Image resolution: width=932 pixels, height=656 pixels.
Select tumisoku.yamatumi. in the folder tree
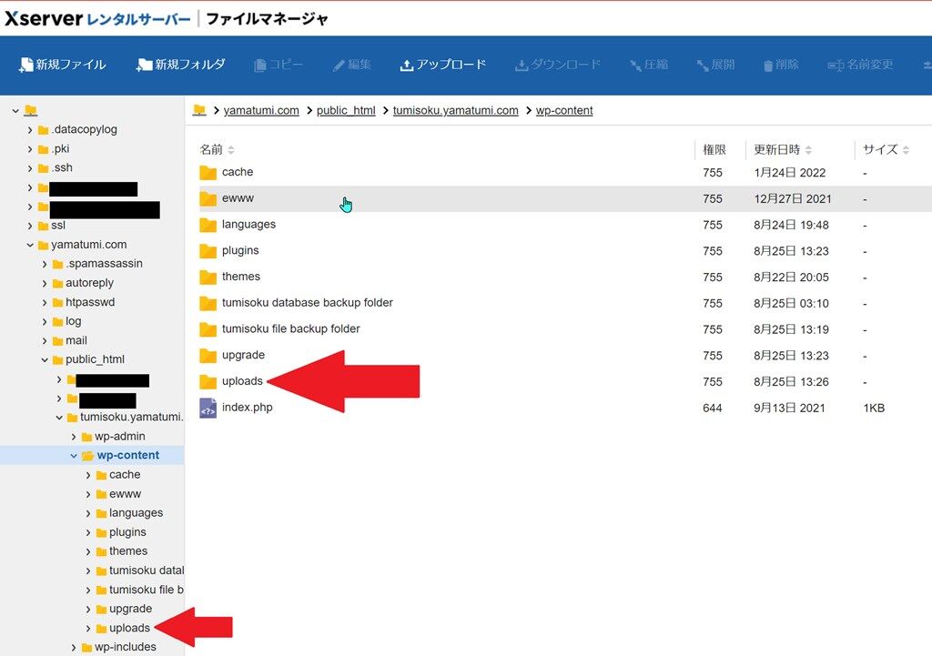point(131,417)
